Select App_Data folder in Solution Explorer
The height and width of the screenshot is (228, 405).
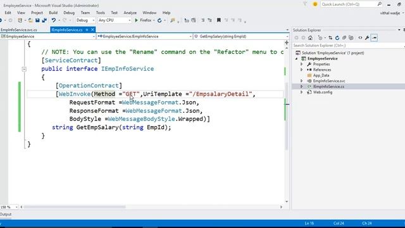tap(321, 75)
